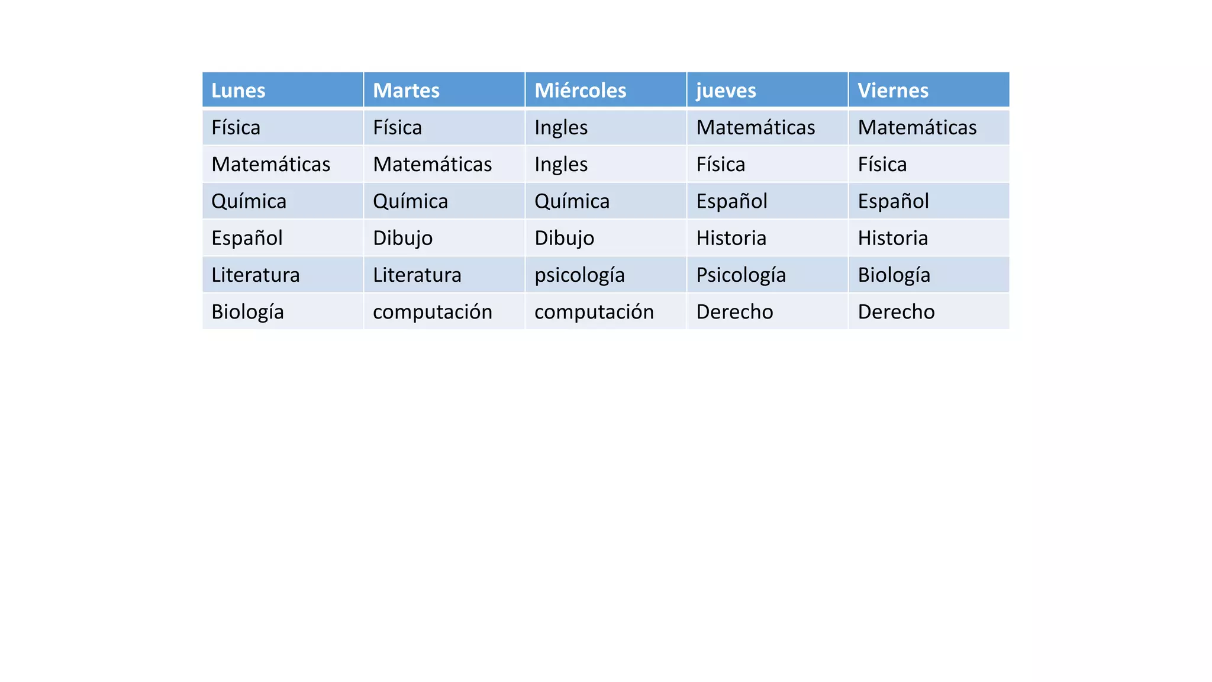Click Biología cell under Lunes
The image size is (1212, 682).
point(247,311)
